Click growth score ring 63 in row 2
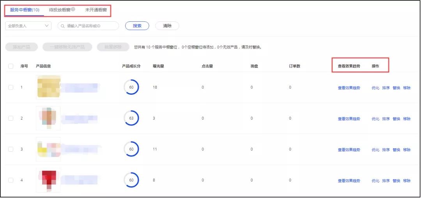 click(131, 118)
